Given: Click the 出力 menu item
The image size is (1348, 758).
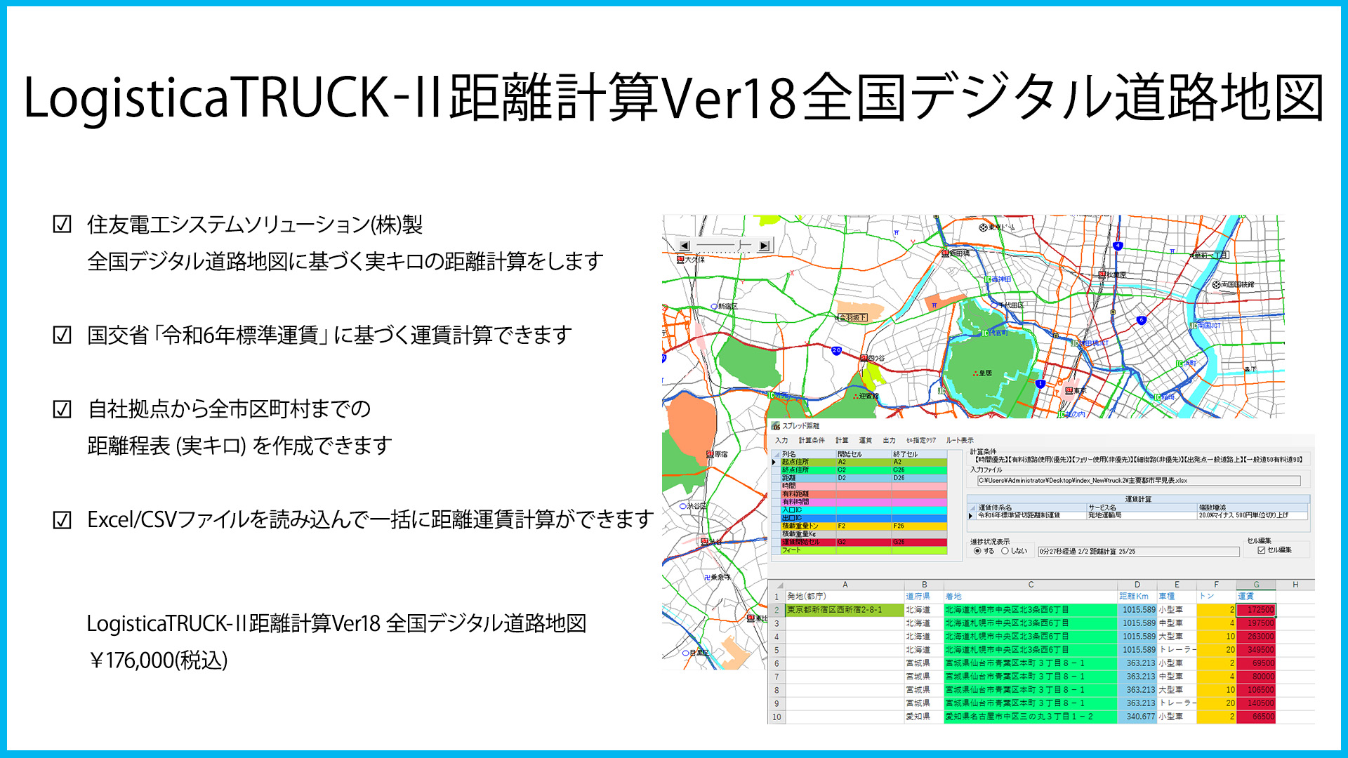Looking at the screenshot, I should click(x=889, y=441).
